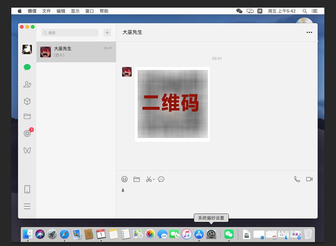Open Moments via the aperture icon with badge
The image size is (336, 246).
tap(27, 133)
